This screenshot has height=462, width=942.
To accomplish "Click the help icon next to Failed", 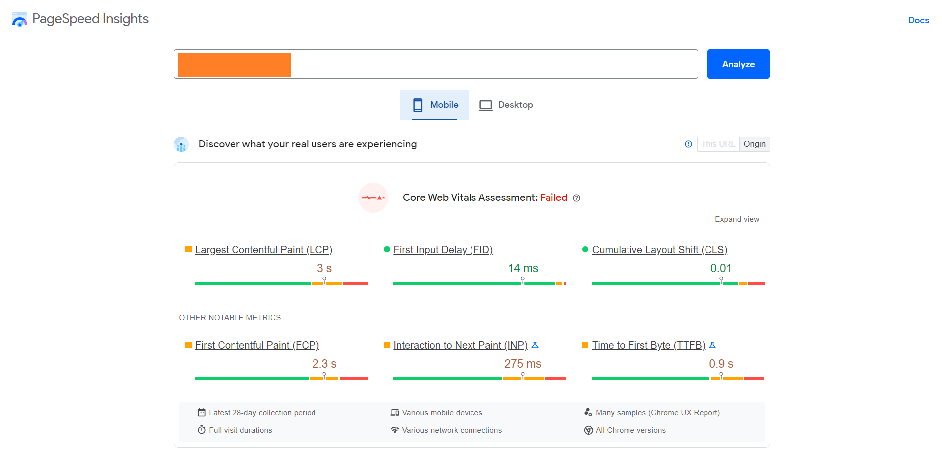I will pyautogui.click(x=576, y=198).
